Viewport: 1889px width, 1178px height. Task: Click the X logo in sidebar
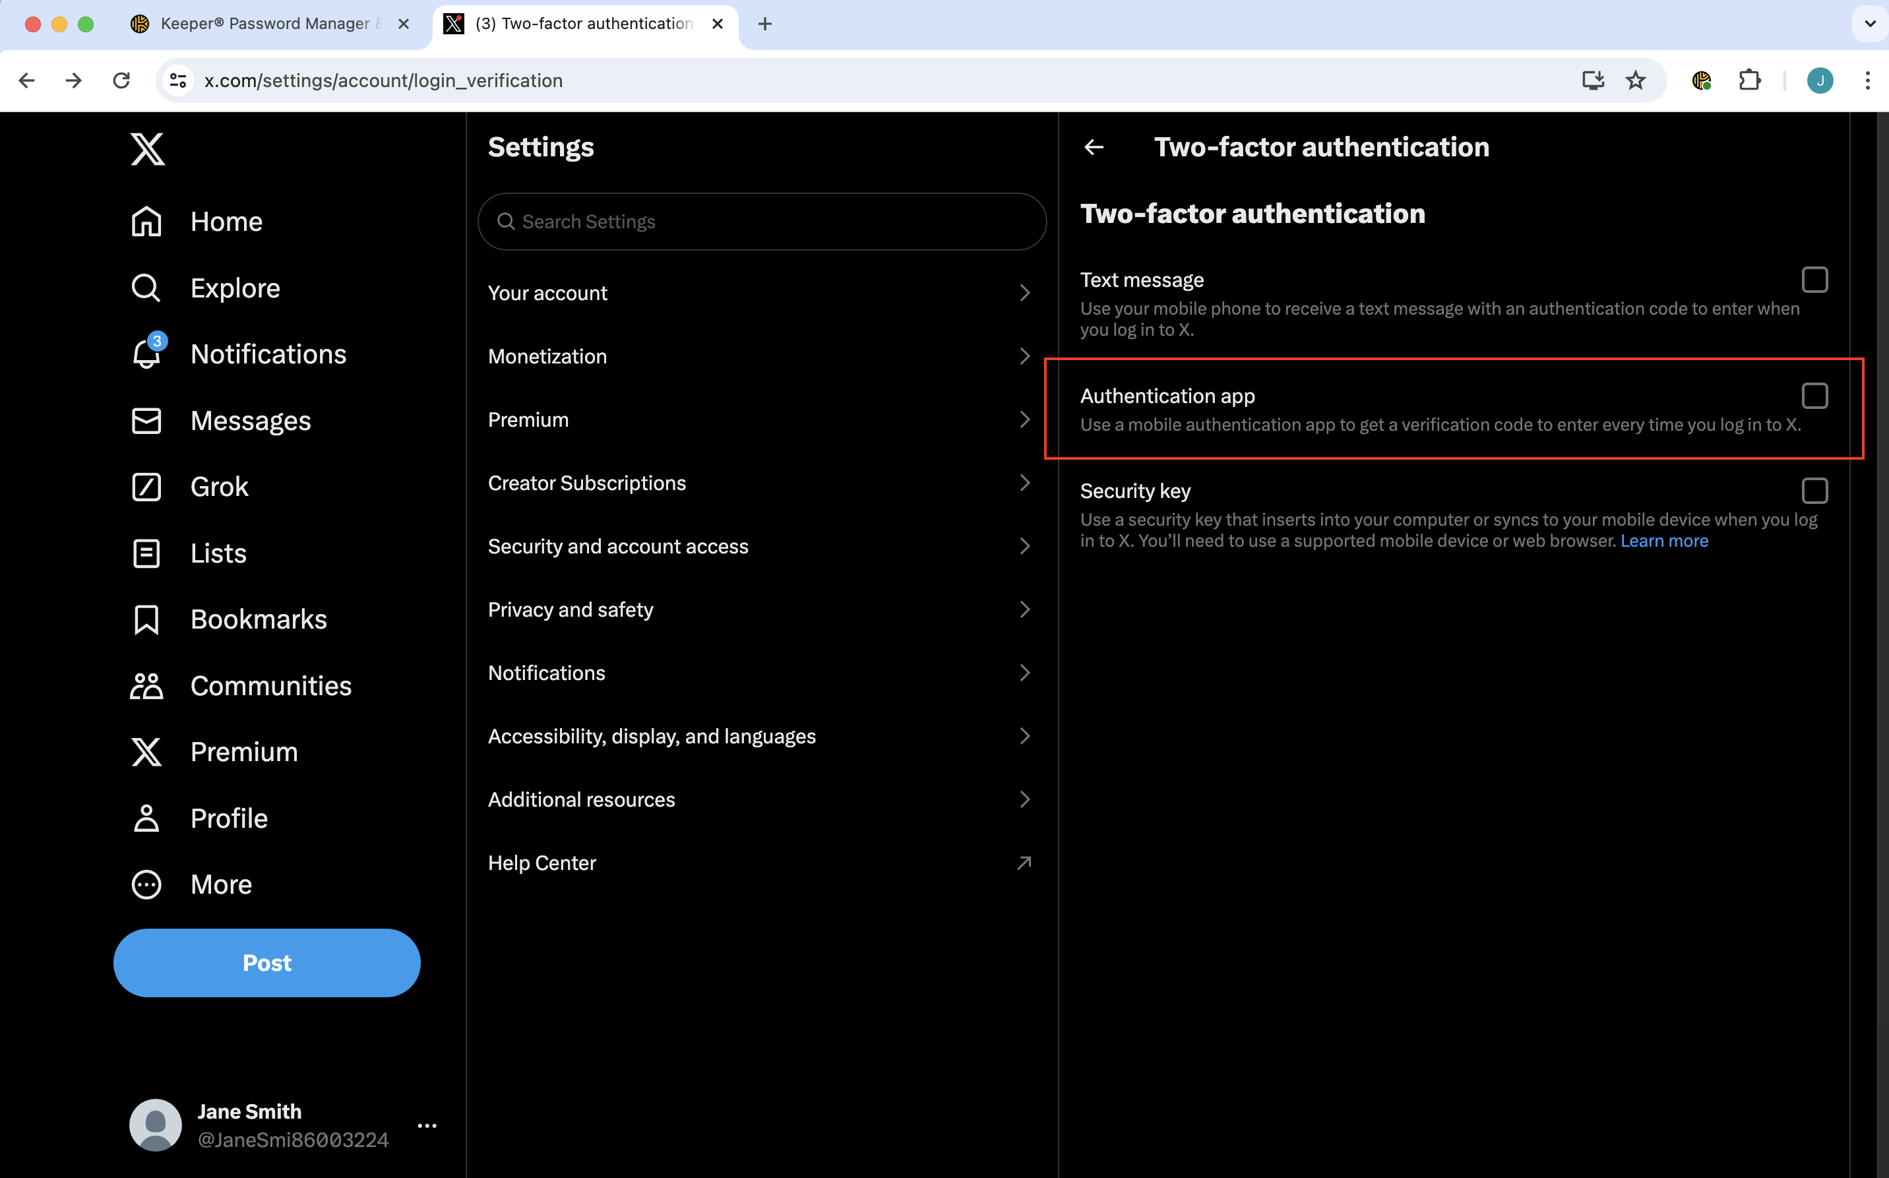147,149
